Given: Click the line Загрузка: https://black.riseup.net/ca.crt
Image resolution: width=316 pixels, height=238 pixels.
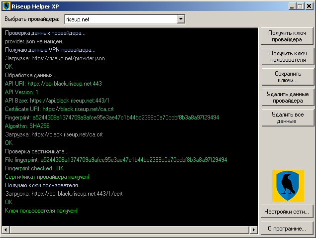Looking at the screenshot, I should tap(54, 134).
